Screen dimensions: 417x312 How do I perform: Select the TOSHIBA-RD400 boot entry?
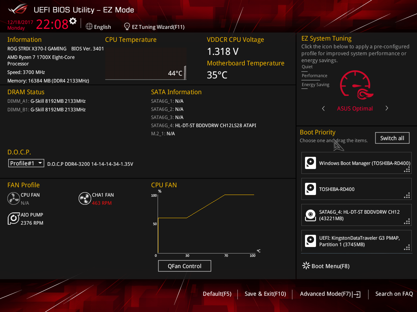(x=356, y=189)
